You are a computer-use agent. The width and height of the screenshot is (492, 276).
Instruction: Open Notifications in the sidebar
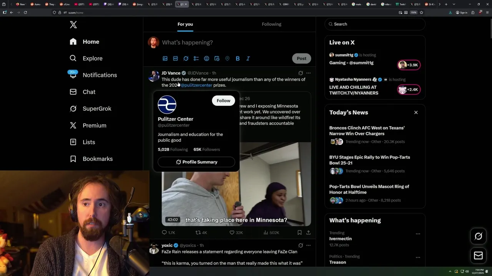[93, 75]
